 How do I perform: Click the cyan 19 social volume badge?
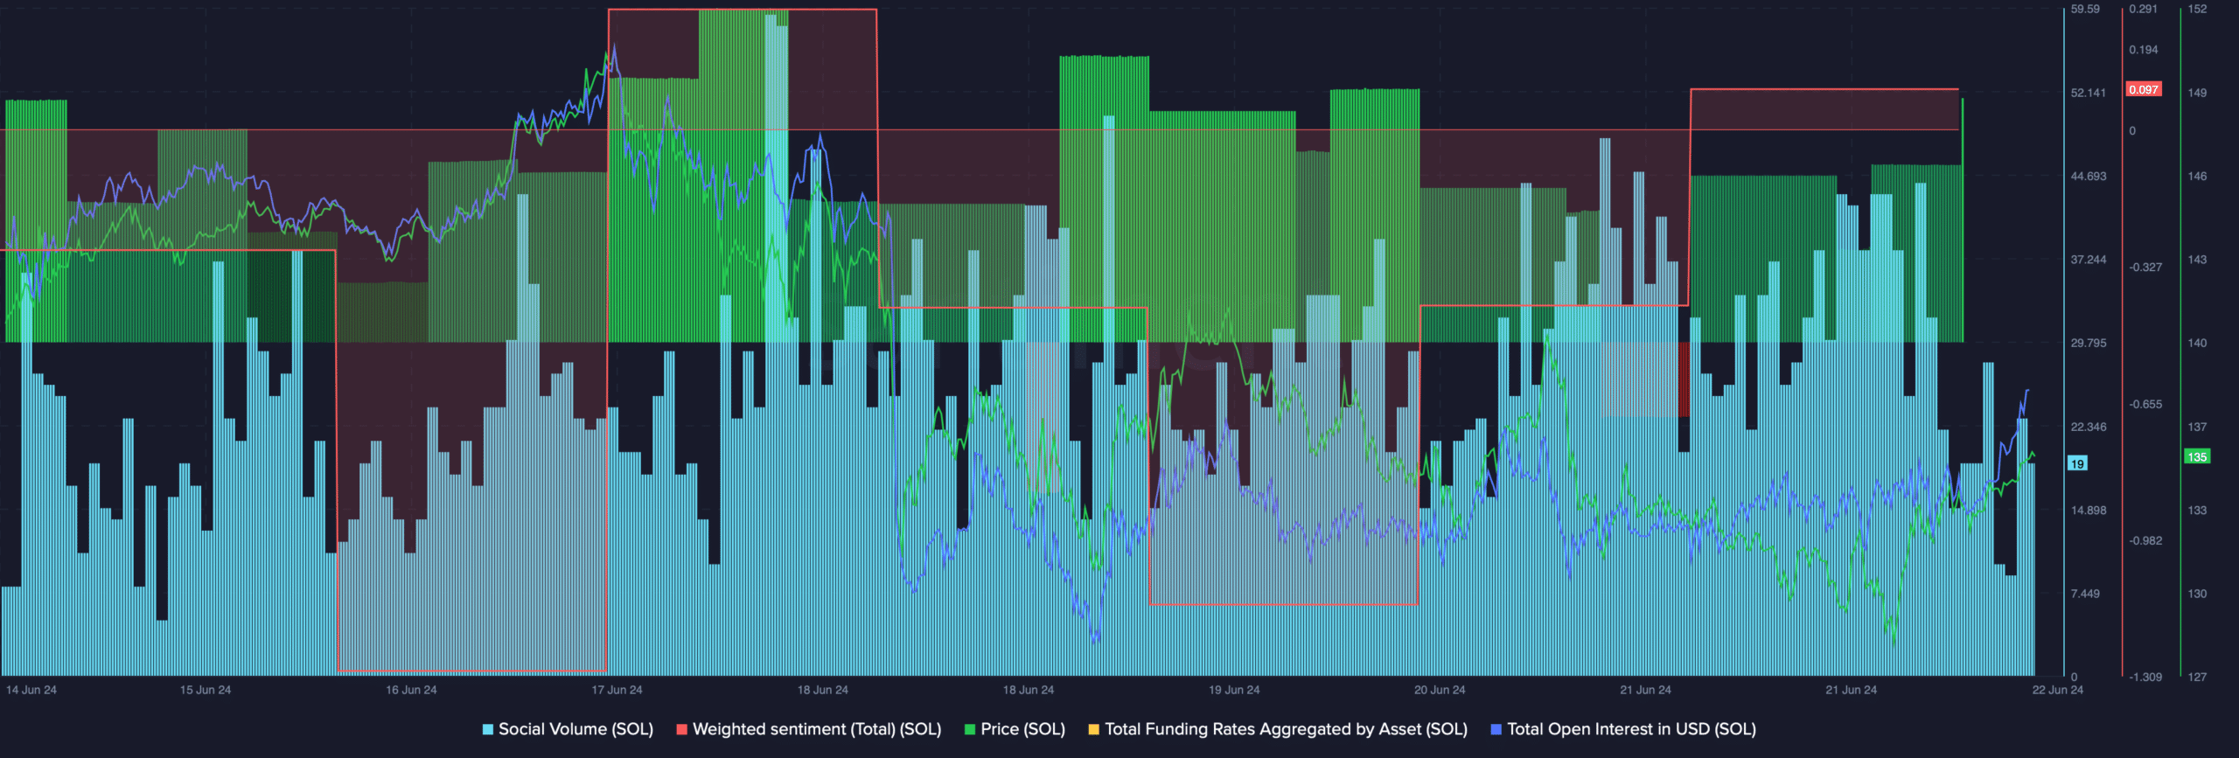[2077, 464]
